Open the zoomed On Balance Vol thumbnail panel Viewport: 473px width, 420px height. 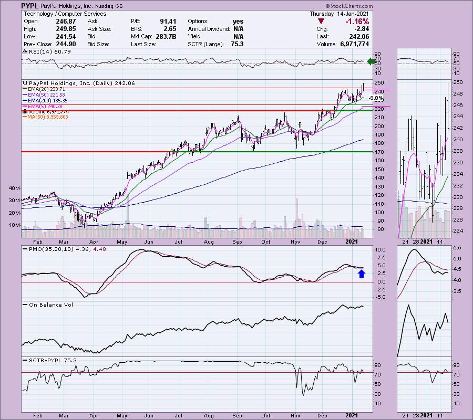pyautogui.click(x=425, y=329)
